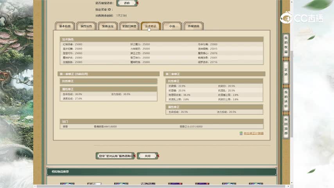Select the 装备法宝 tab
This screenshot has width=334, height=188.
pos(107,26)
